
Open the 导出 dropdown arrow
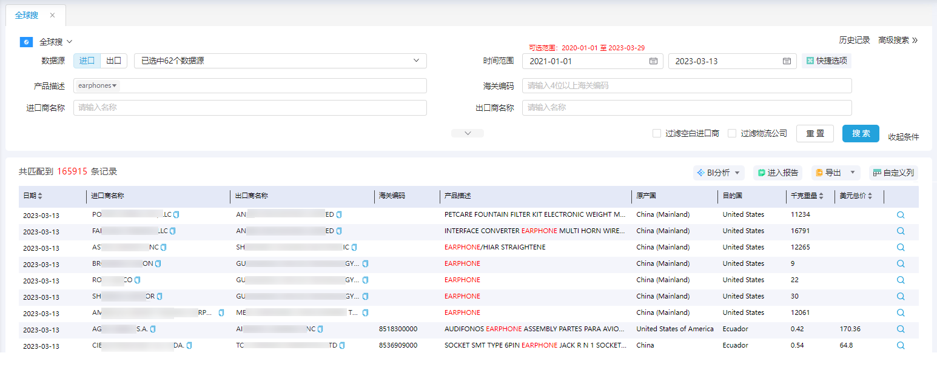[x=852, y=173]
